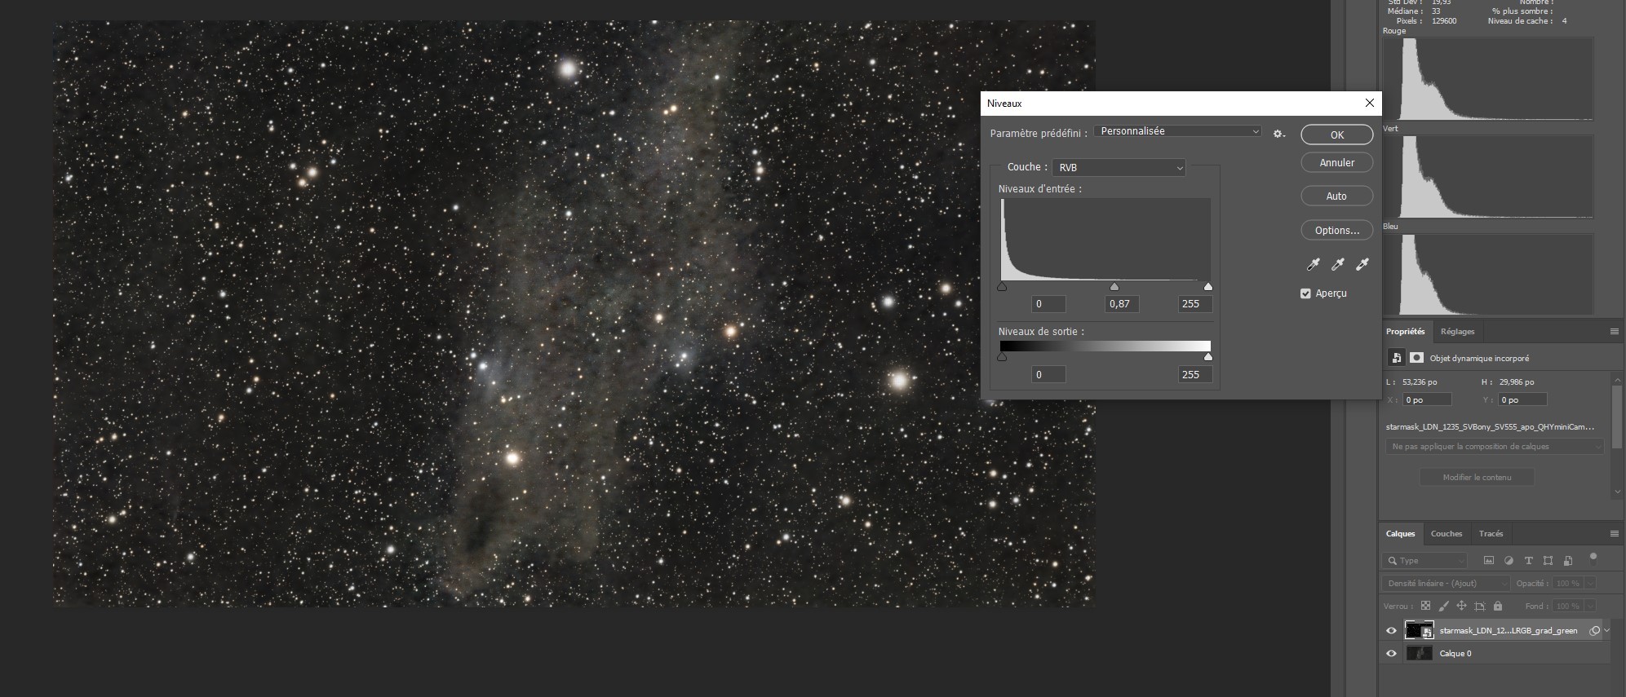This screenshot has width=1626, height=697.
Task: Filter layers by smart objects icon
Action: (1567, 561)
